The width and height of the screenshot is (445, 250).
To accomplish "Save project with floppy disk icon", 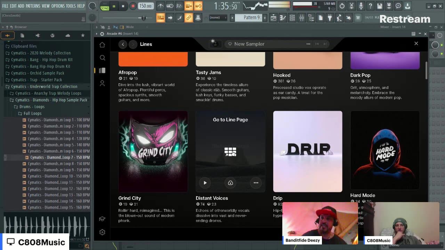I will pos(380,6).
